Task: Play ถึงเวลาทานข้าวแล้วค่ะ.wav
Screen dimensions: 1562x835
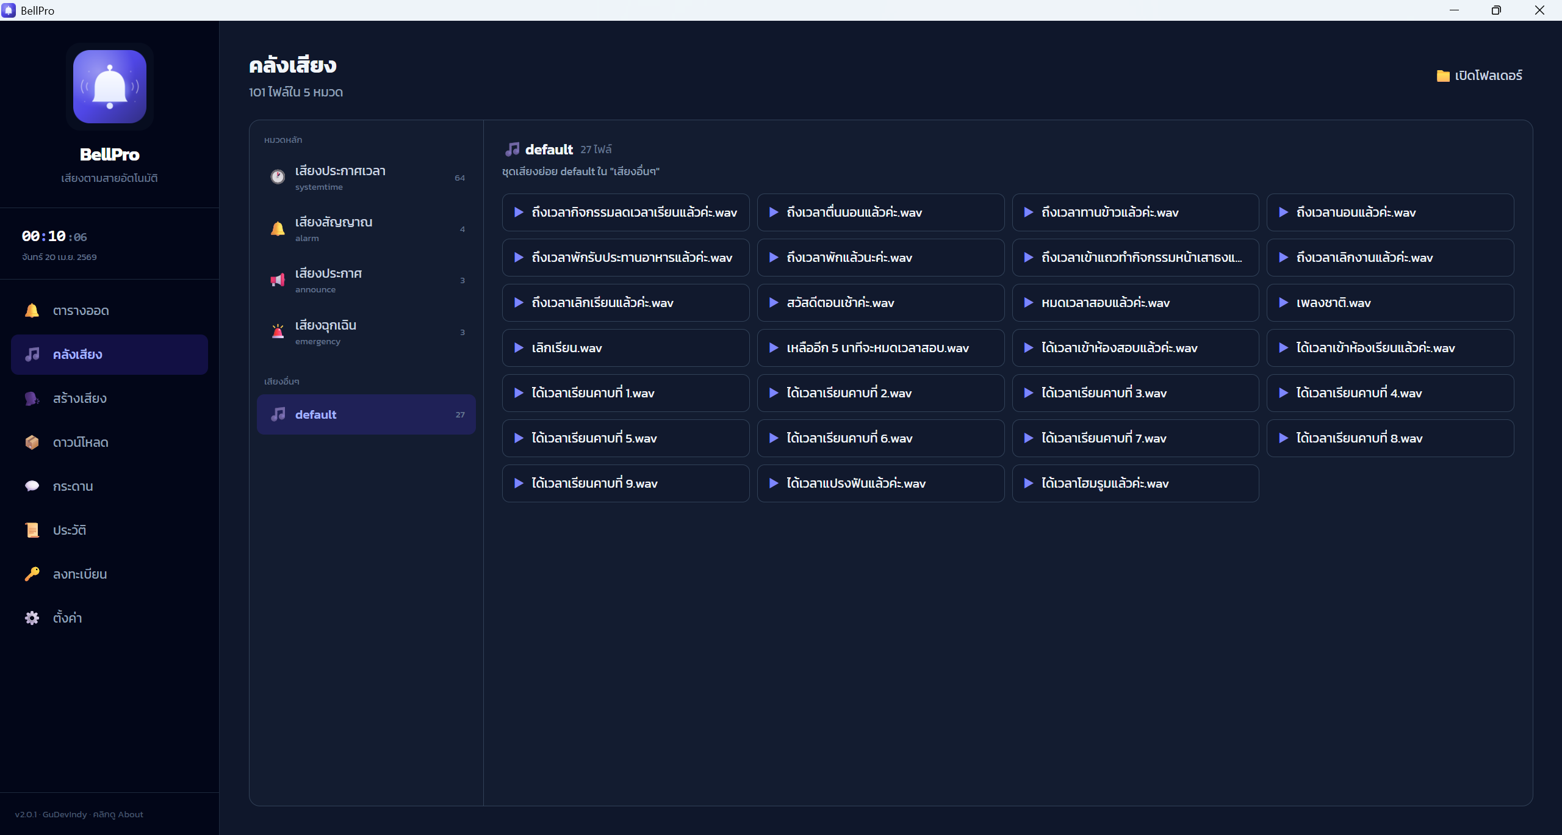Action: click(1136, 212)
